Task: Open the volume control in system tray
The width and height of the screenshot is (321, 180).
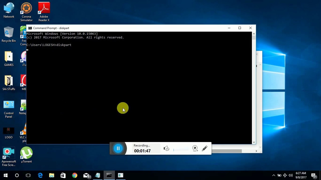Action: pyautogui.click(x=291, y=175)
